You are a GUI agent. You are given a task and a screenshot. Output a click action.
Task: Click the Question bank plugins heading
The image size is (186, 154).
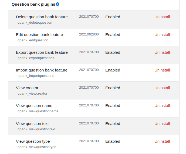click(x=33, y=4)
